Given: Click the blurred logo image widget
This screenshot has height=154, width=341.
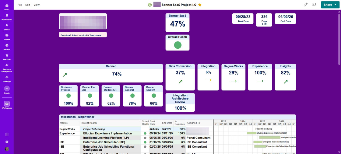Looking at the screenshot, I should point(83,21).
